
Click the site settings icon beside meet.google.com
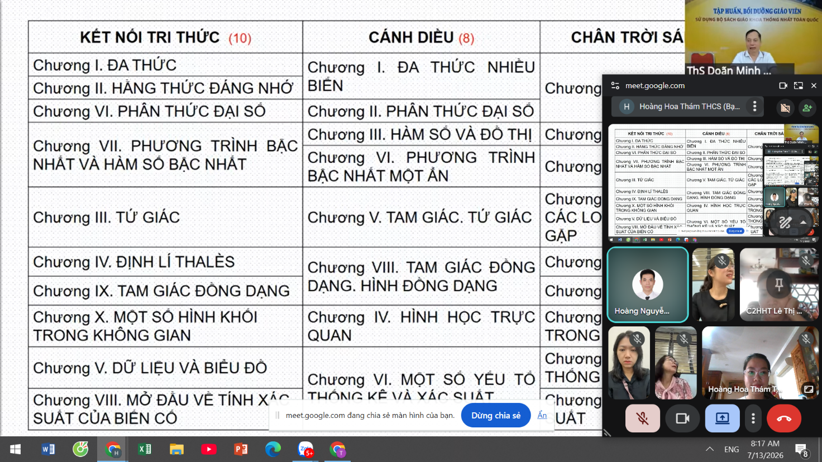615,85
